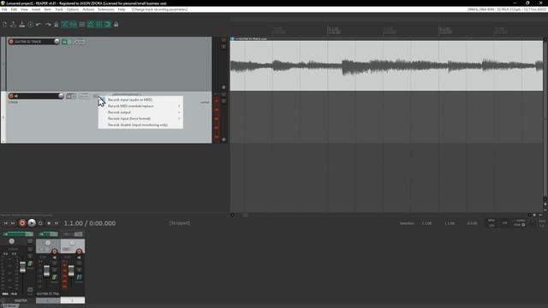
Task: Click the selection start 1.1.00 field
Action: 426,223
